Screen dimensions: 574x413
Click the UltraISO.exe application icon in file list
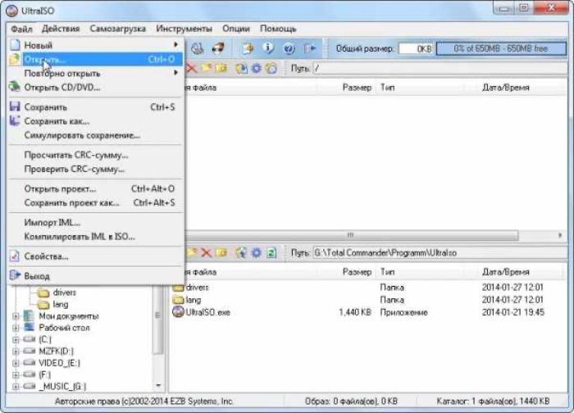pos(178,311)
